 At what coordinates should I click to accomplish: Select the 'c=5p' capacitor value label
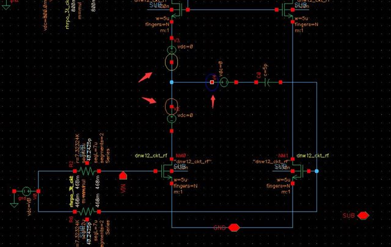(265, 70)
